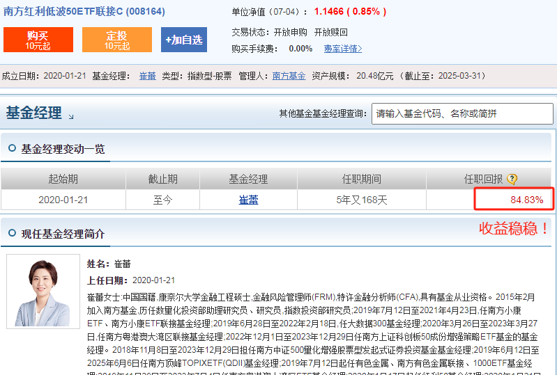Open 崔蕾 link in fund info bar
Image resolution: width=557 pixels, height=375 pixels.
[147, 76]
